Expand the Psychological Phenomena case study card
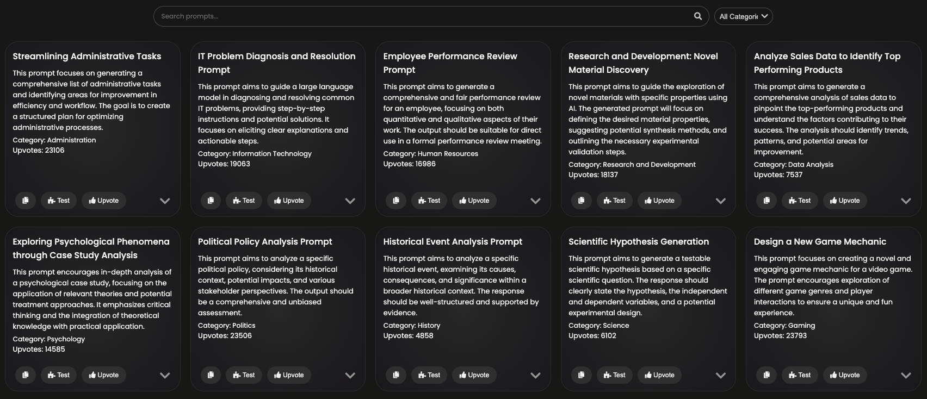Screen dimensions: 927x399 (x=165, y=375)
